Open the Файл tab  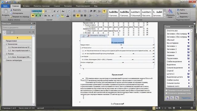[x=5, y=6]
